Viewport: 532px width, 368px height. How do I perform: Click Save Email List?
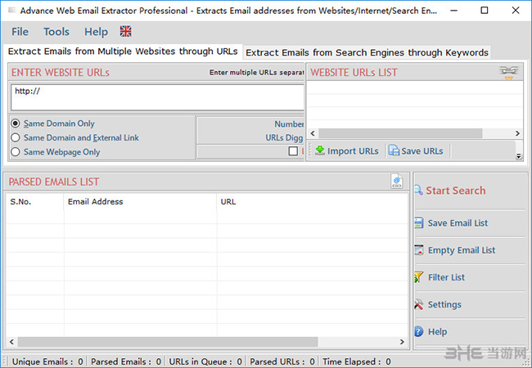(x=458, y=223)
